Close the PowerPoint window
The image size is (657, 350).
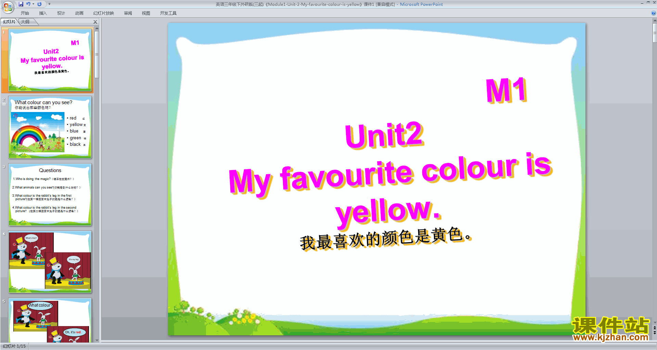(654, 3)
